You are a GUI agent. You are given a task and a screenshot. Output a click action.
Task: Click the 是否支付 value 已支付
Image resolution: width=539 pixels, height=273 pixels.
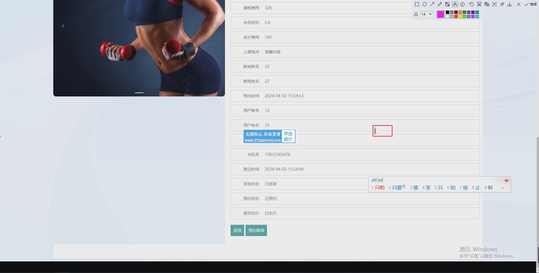pos(271,213)
